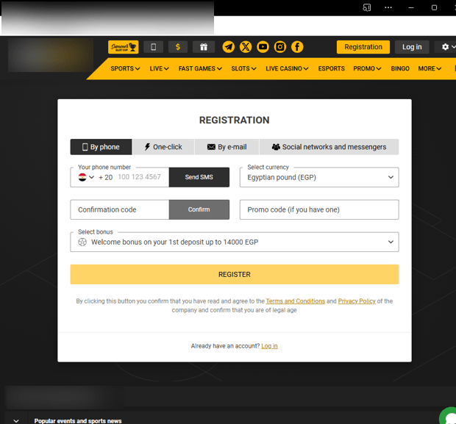The height and width of the screenshot is (424, 456).
Task: Expand the SLOTS menu
Action: tap(243, 69)
